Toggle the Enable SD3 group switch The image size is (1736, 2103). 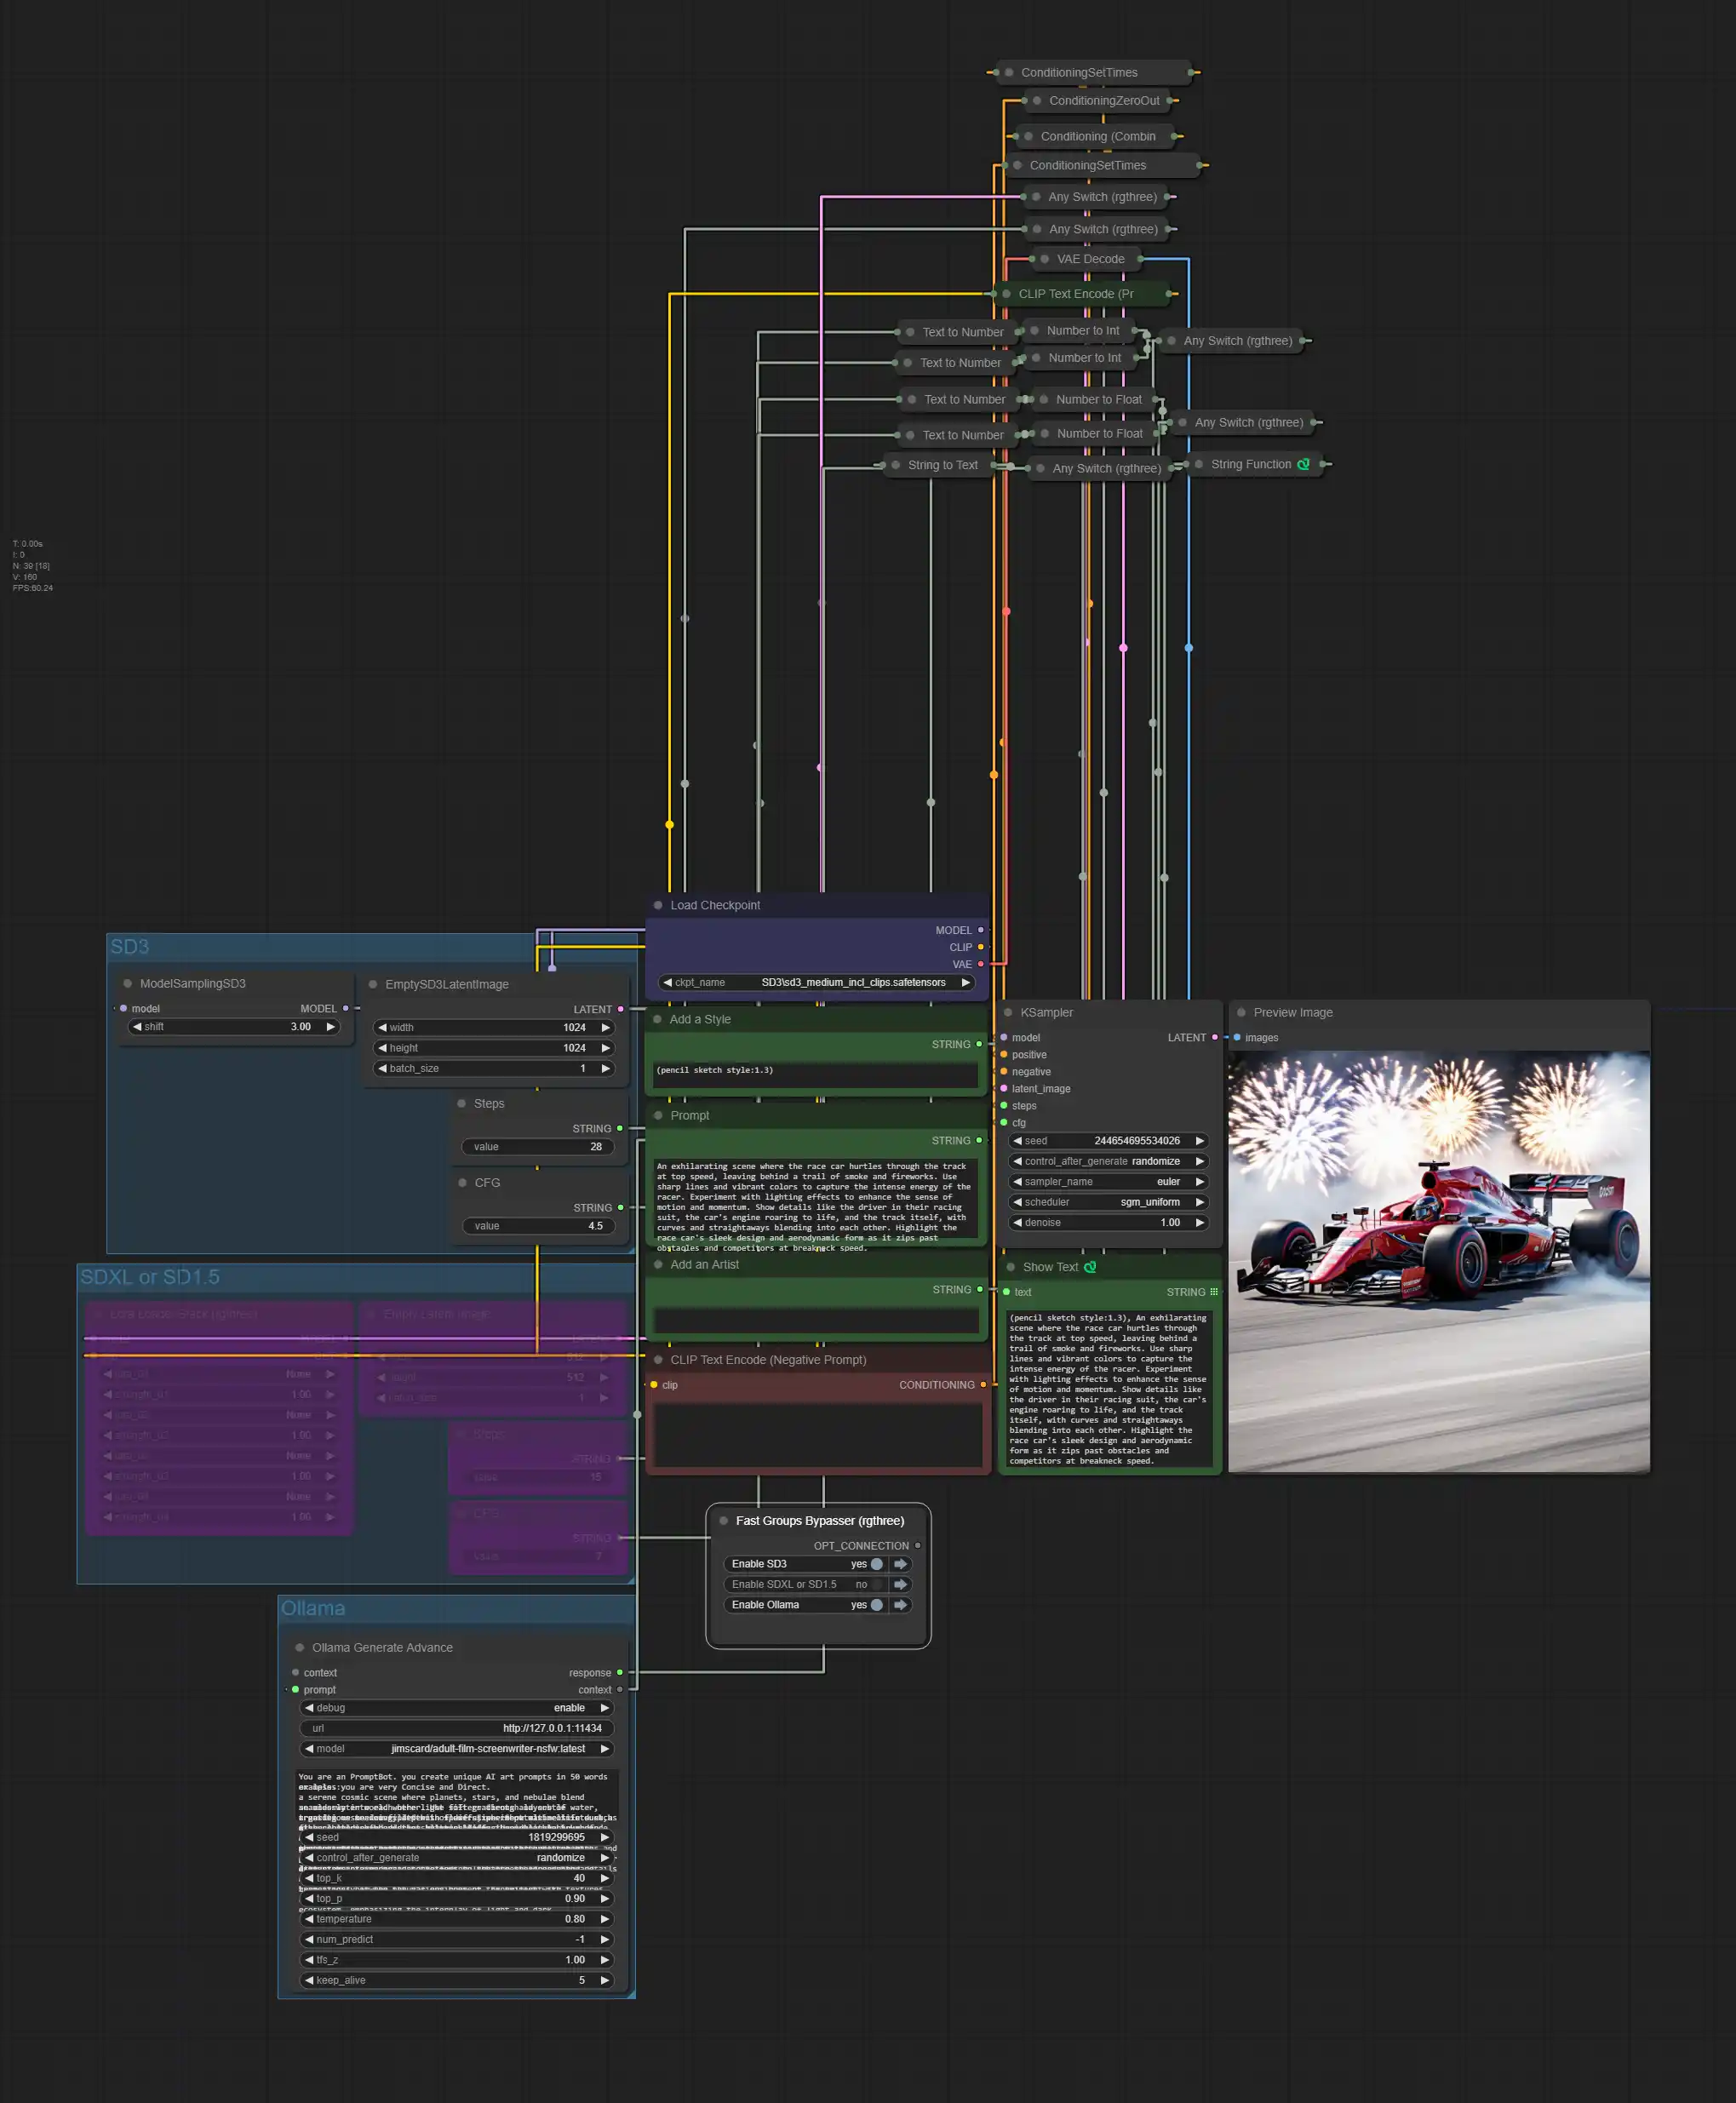coord(876,1564)
